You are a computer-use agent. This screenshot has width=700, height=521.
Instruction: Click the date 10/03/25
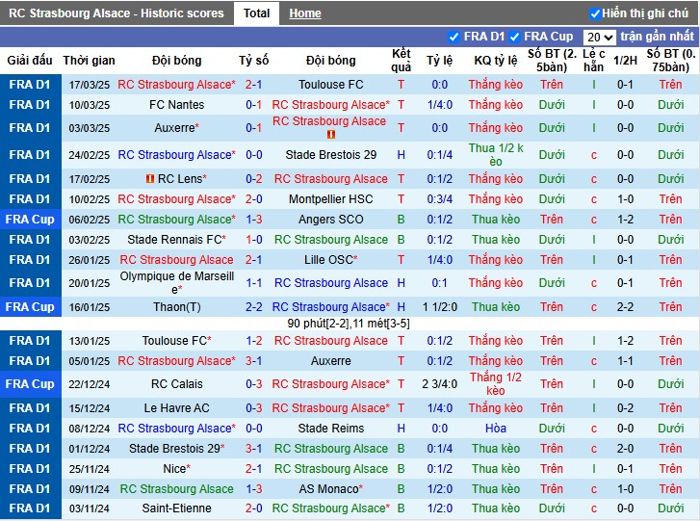tap(90, 105)
